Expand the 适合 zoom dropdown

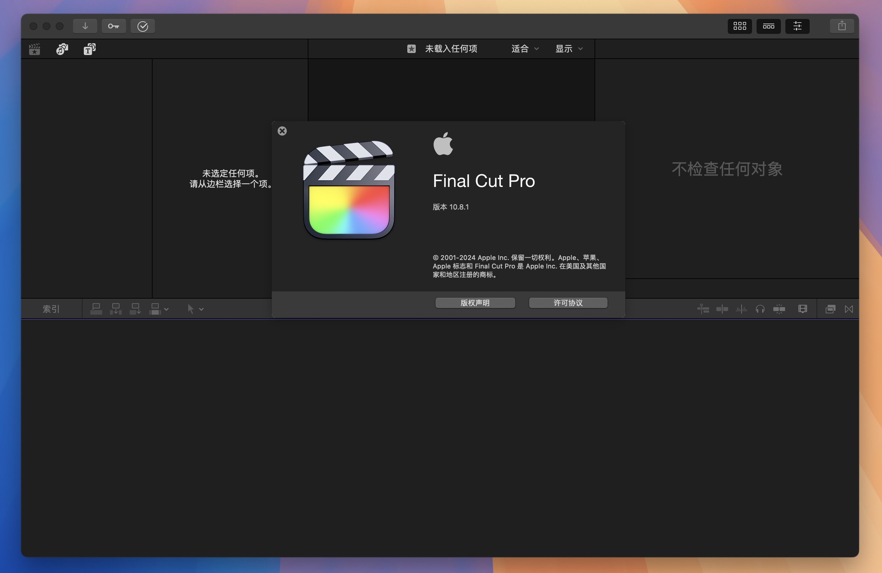tap(525, 48)
